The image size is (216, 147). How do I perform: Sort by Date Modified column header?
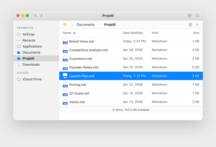pyautogui.click(x=133, y=33)
